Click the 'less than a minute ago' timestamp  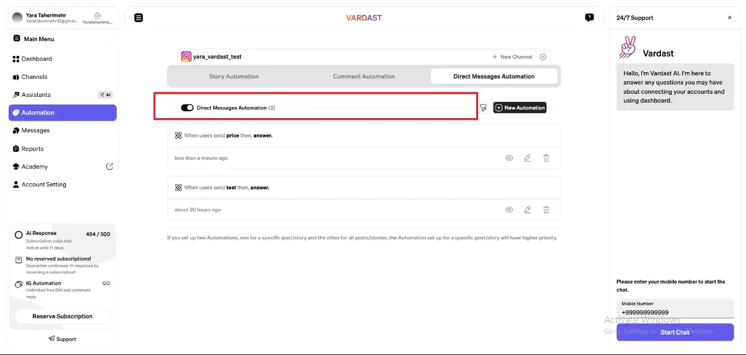tap(201, 158)
